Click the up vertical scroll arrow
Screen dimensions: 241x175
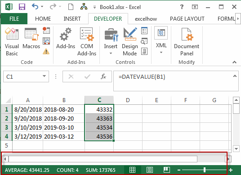tap(236, 100)
